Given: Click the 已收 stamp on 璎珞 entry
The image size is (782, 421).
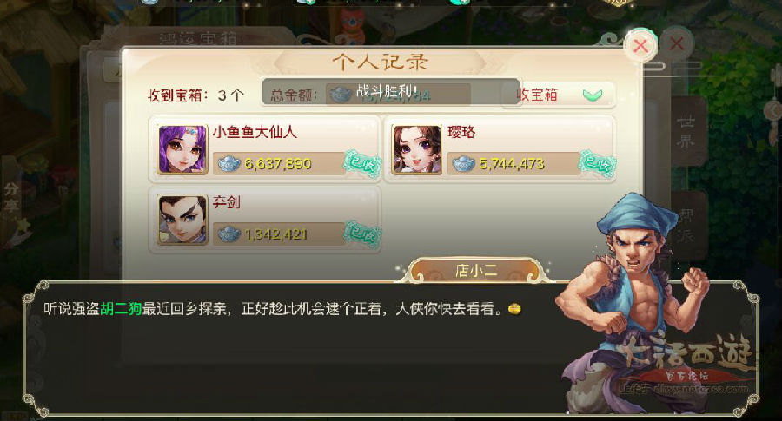Looking at the screenshot, I should (597, 163).
